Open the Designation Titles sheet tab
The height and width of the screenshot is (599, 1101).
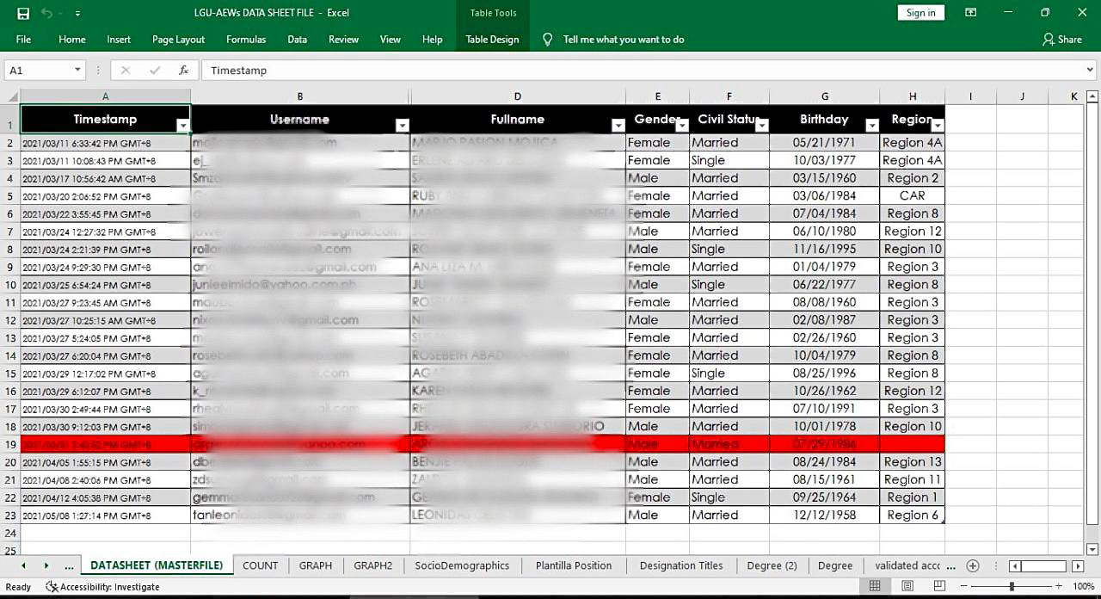point(681,565)
